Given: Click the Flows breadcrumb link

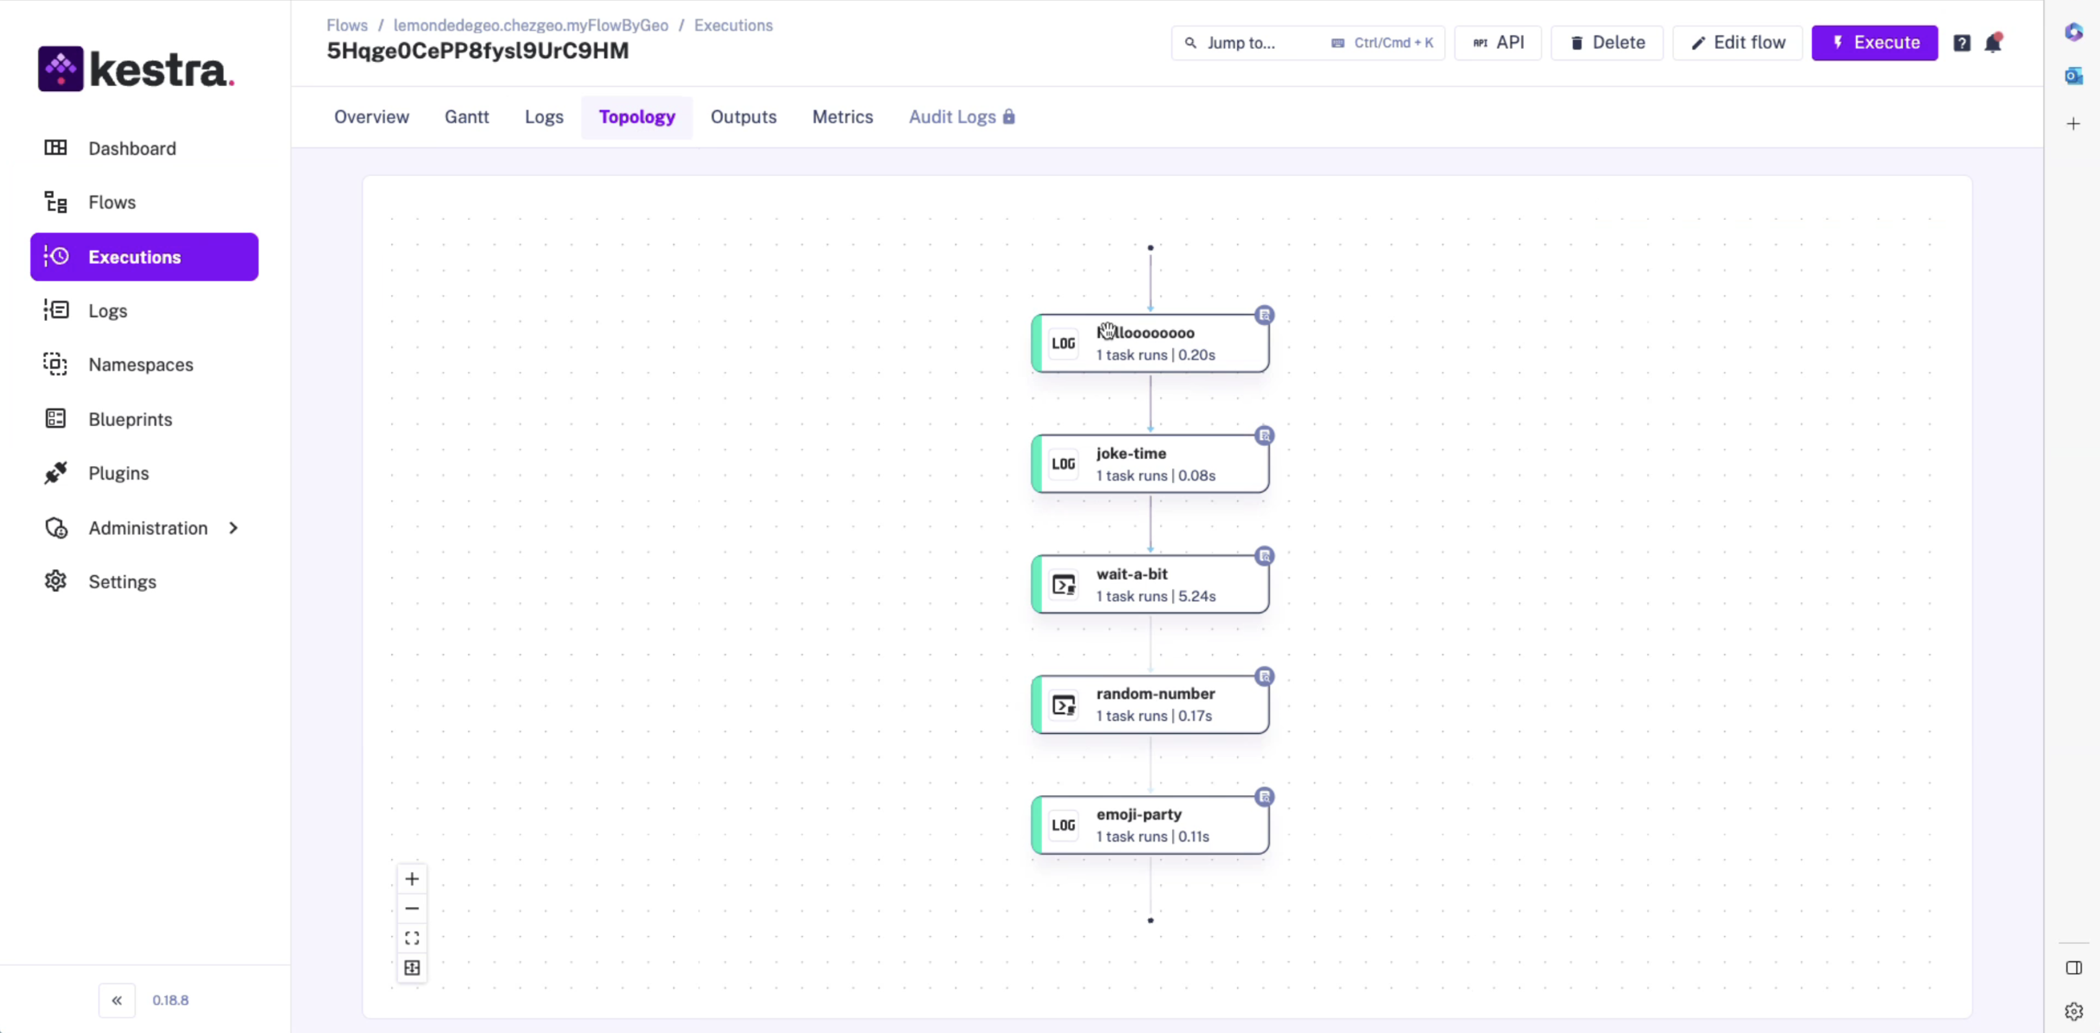Looking at the screenshot, I should [346, 25].
